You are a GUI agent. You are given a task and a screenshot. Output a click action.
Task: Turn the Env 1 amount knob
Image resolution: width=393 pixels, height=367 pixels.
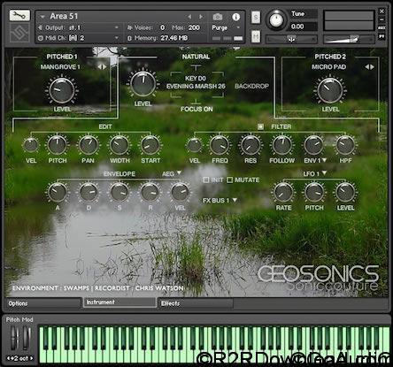pyautogui.click(x=313, y=145)
